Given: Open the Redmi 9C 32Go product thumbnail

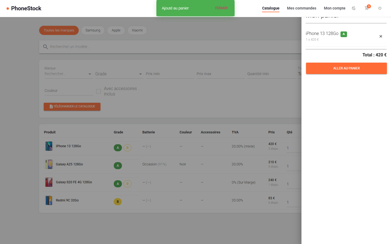Looking at the screenshot, I should 49,200.
